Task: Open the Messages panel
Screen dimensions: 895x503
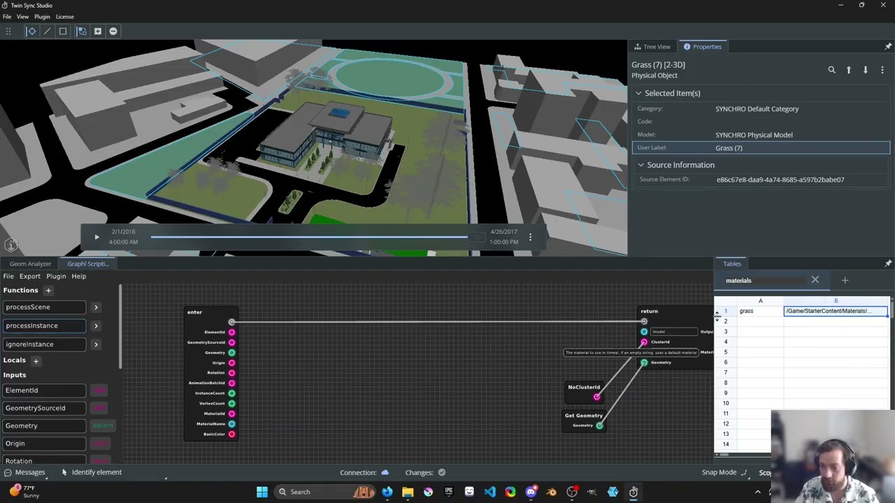Action: point(24,472)
